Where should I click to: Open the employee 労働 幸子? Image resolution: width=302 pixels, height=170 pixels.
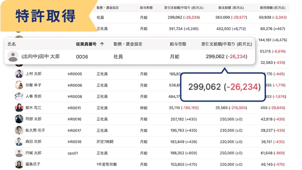pos(33,85)
